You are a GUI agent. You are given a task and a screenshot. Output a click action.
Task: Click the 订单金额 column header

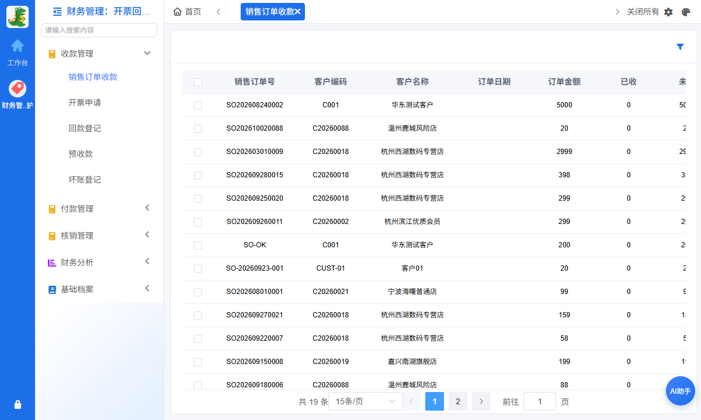click(x=564, y=82)
